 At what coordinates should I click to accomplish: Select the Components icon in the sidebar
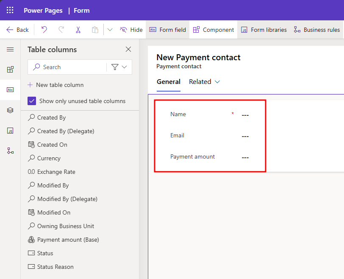pos(10,69)
